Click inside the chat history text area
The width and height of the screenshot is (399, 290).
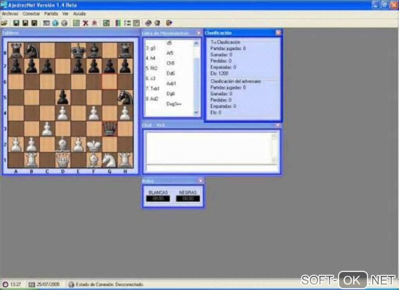coord(209,148)
